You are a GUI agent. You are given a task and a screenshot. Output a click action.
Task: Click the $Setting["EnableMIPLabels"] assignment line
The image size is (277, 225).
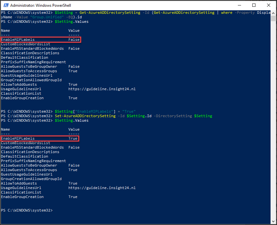pos(95,111)
